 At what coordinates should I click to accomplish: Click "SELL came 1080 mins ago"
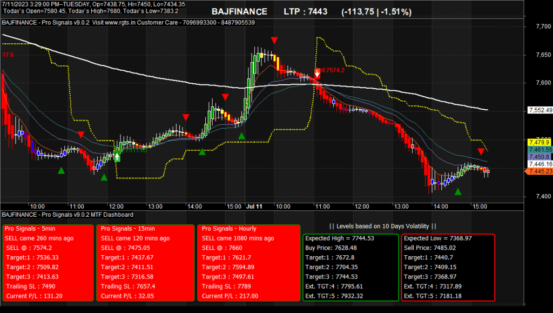pos(238,238)
